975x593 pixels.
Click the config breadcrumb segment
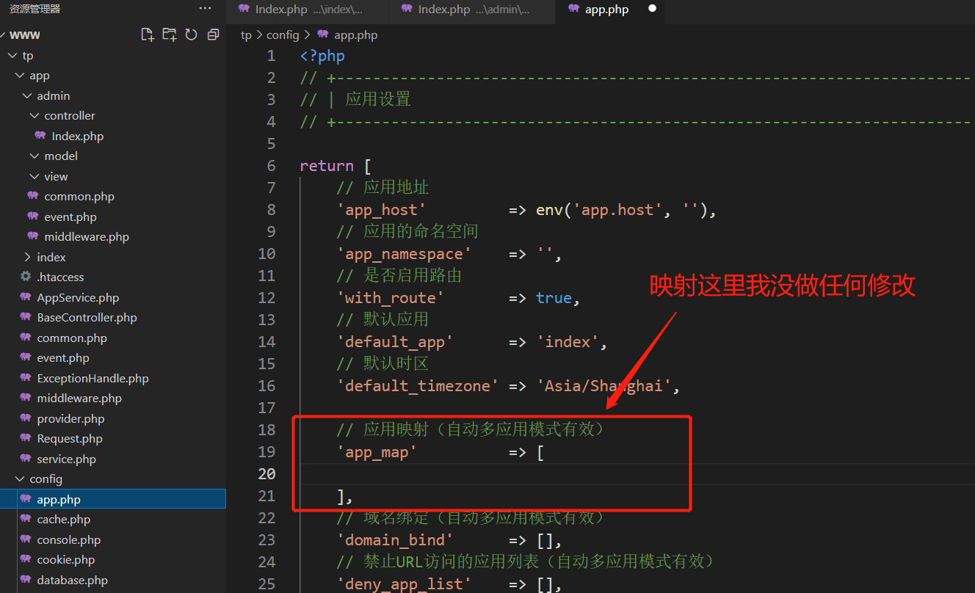283,34
